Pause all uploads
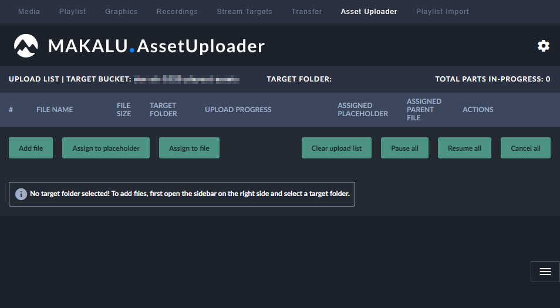 [404, 148]
